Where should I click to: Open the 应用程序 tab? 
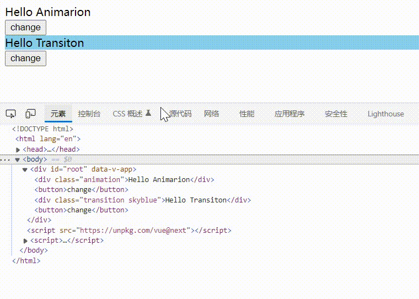pos(289,114)
